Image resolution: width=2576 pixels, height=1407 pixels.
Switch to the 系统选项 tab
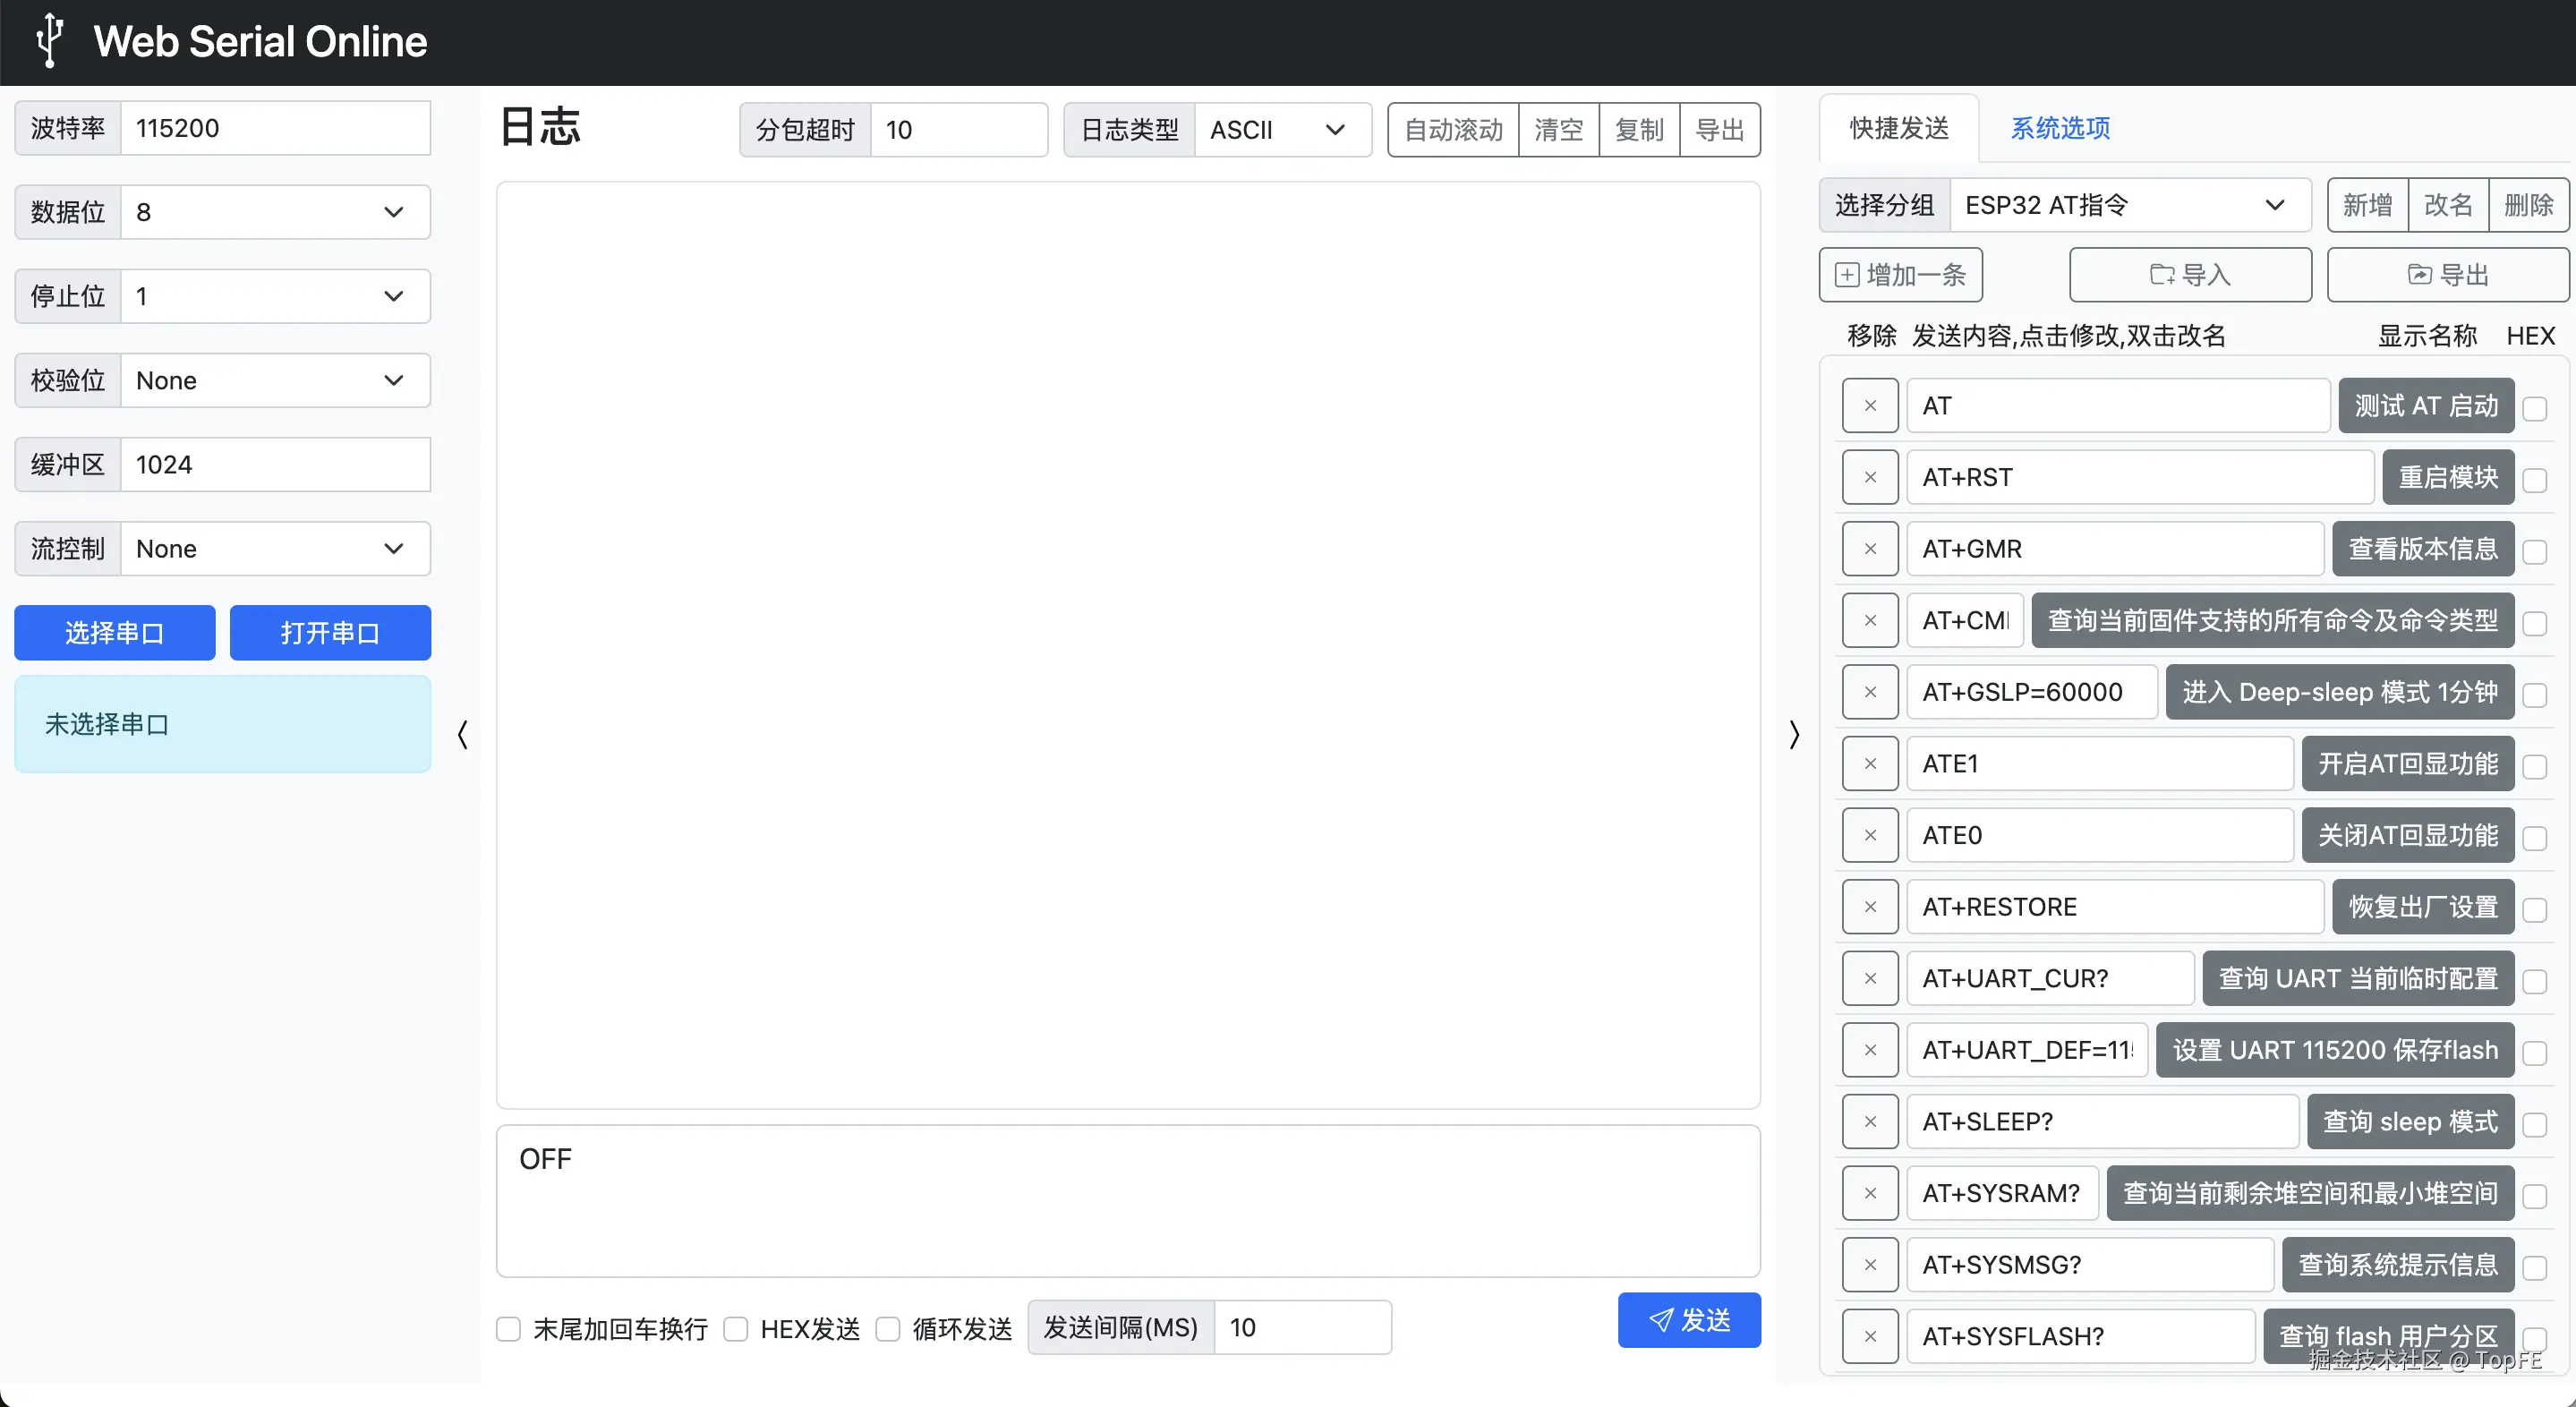point(2060,128)
